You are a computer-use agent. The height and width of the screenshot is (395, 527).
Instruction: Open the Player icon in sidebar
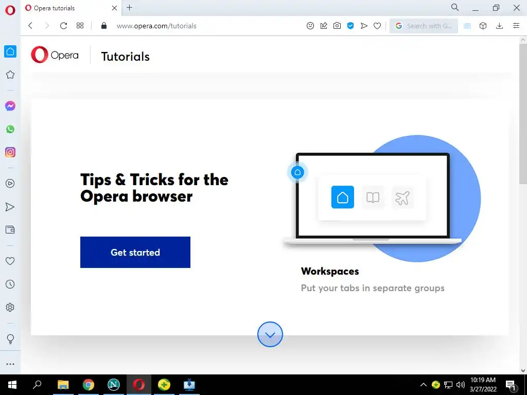pyautogui.click(x=10, y=184)
